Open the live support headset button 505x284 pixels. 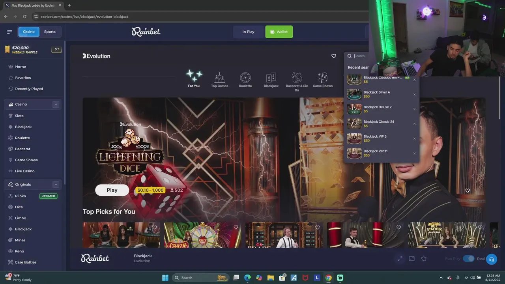pyautogui.click(x=492, y=259)
